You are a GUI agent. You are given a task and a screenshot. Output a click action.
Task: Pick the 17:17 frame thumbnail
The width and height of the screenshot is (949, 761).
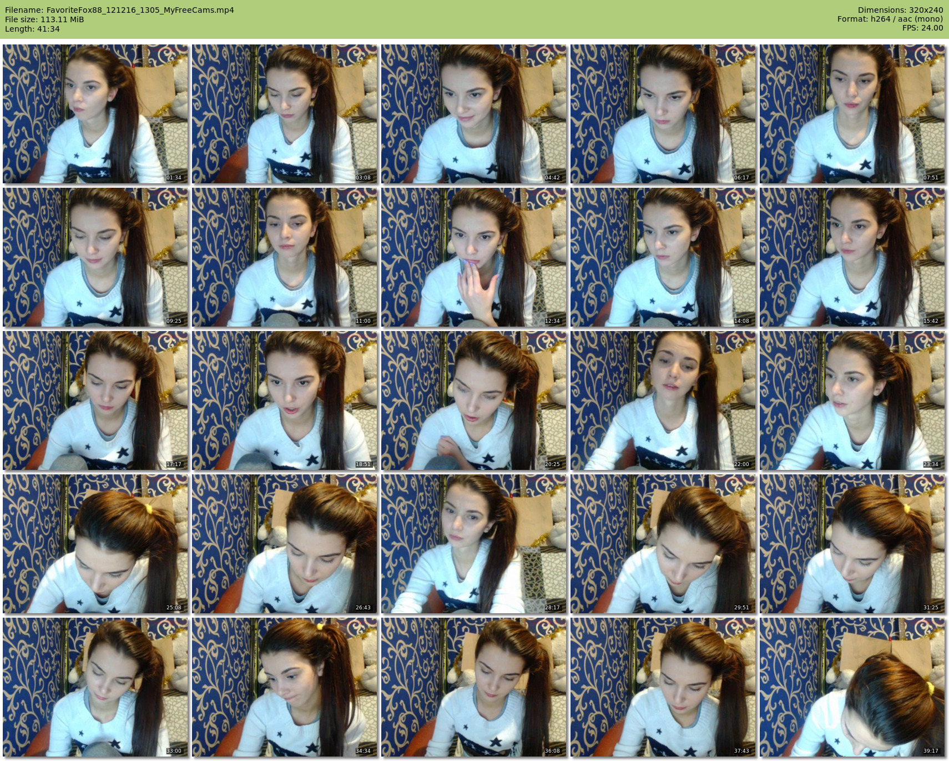tap(95, 400)
